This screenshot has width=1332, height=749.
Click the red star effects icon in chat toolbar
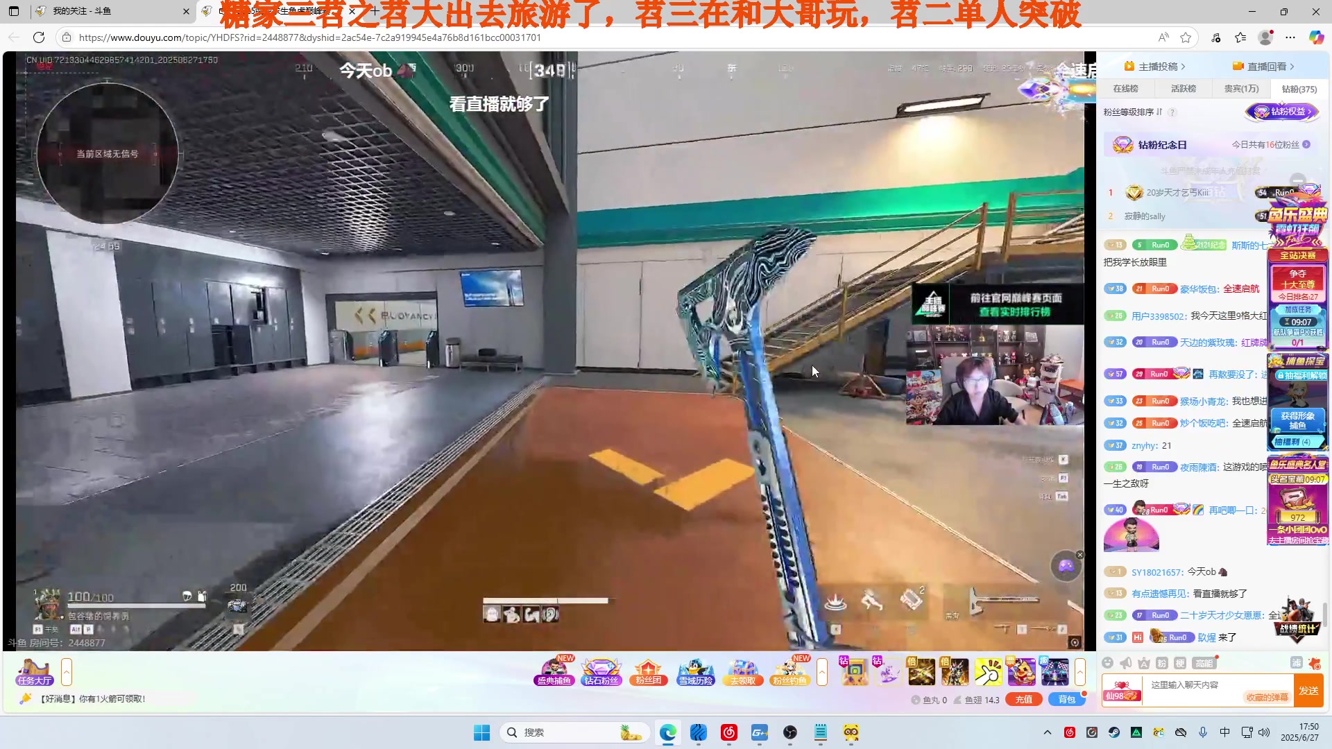(1314, 663)
